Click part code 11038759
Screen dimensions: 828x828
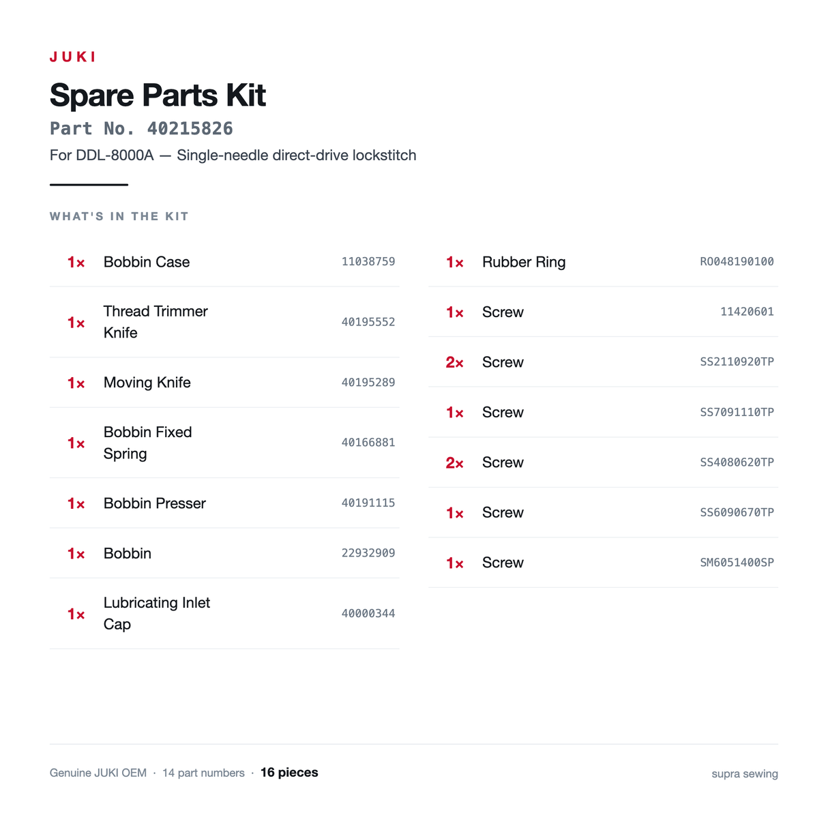click(368, 262)
